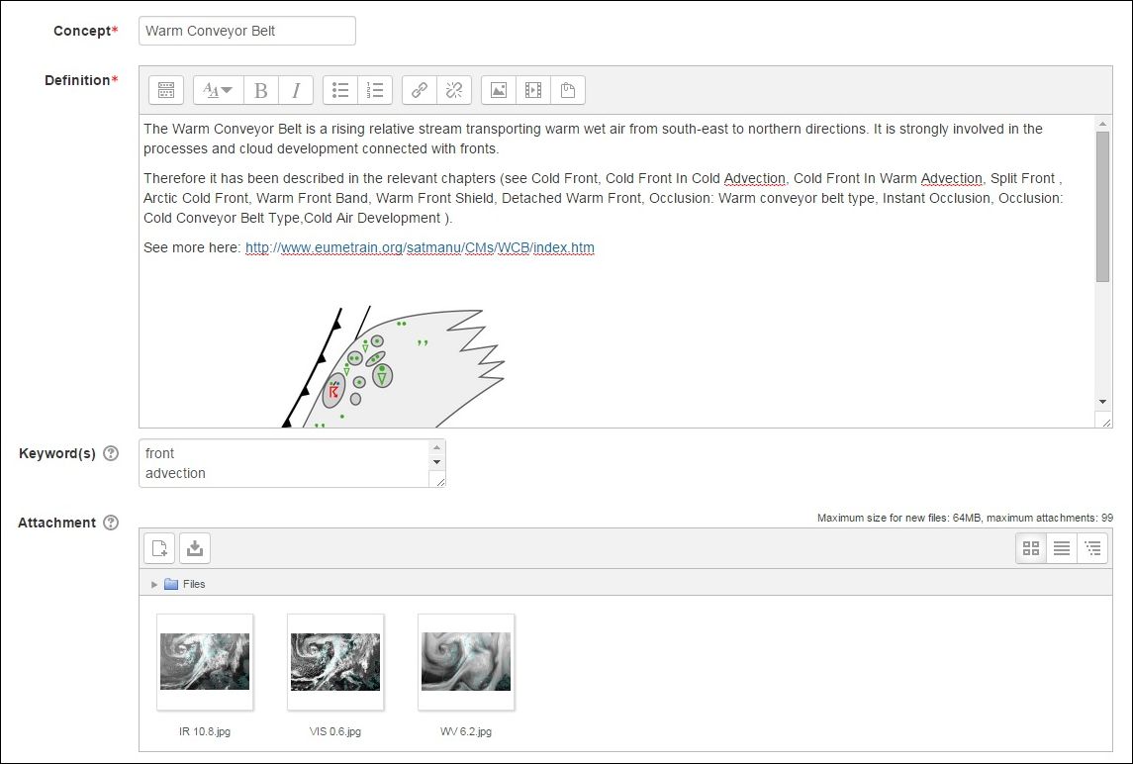The image size is (1133, 764).
Task: Remove the link with the unlink icon
Action: [x=454, y=90]
